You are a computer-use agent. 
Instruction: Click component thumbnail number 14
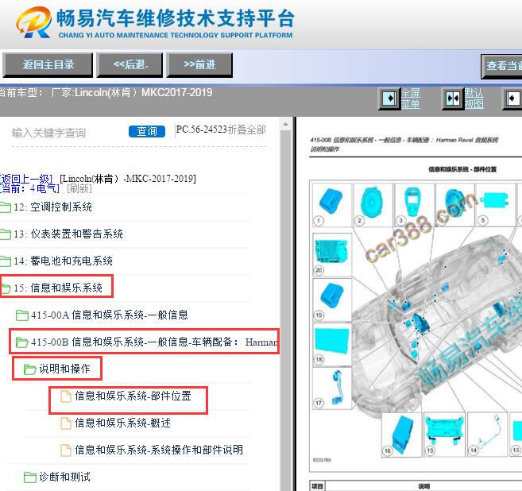point(487,435)
